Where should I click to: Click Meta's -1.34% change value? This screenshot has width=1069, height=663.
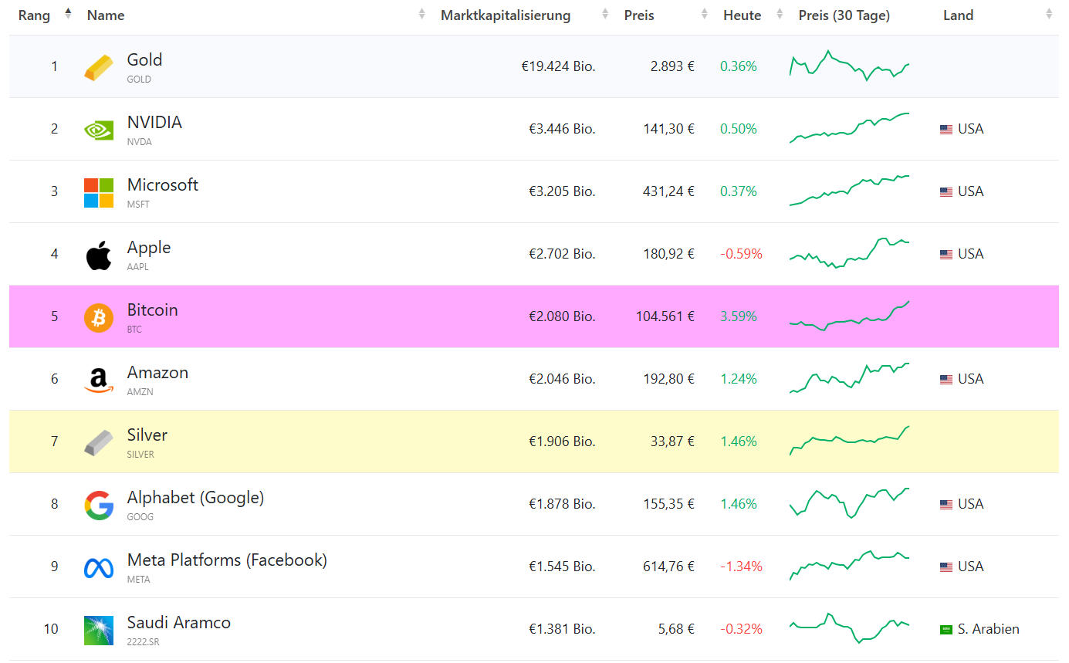pos(741,567)
